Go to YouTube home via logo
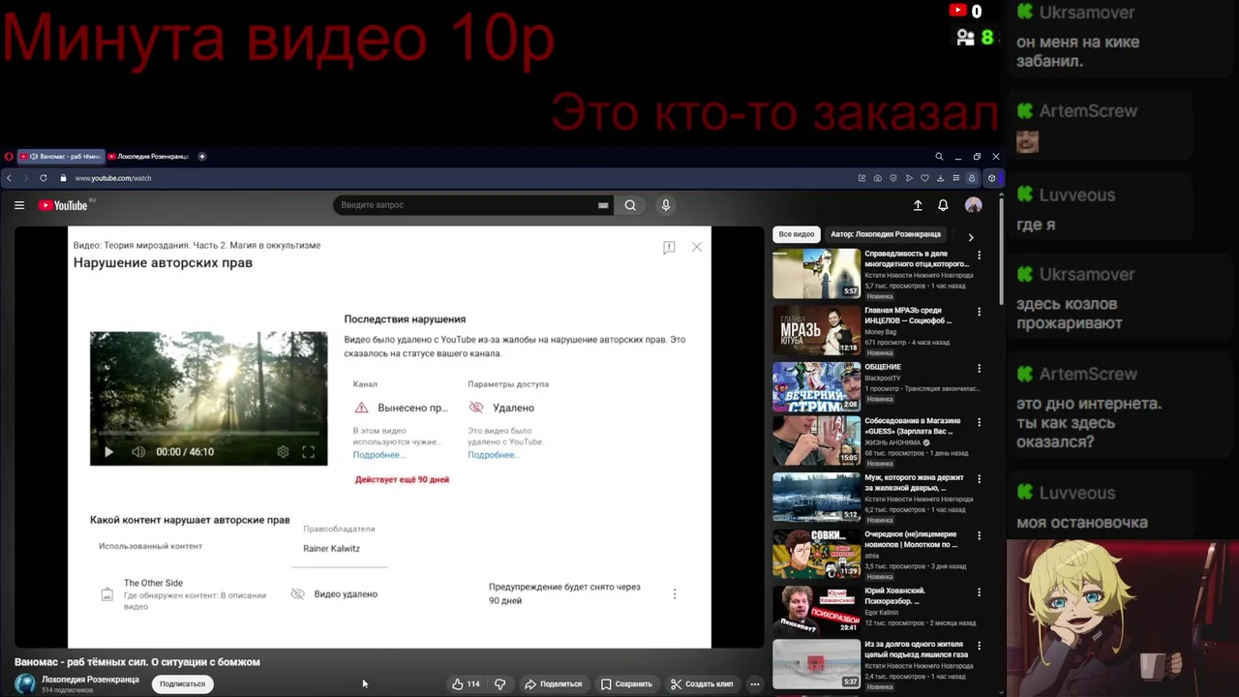 pos(63,205)
